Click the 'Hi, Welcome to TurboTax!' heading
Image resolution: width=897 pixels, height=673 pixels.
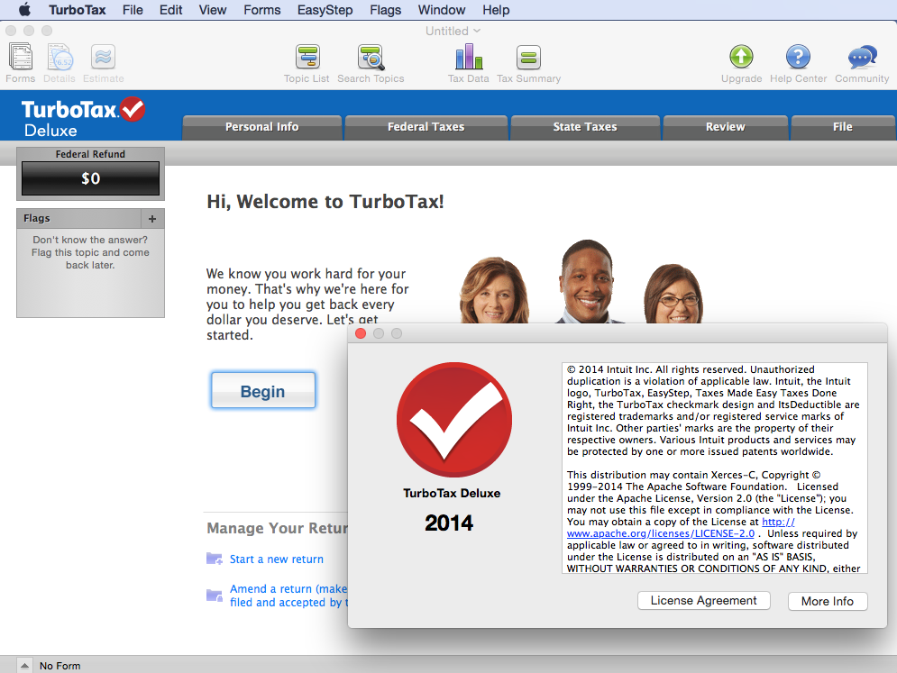click(325, 202)
